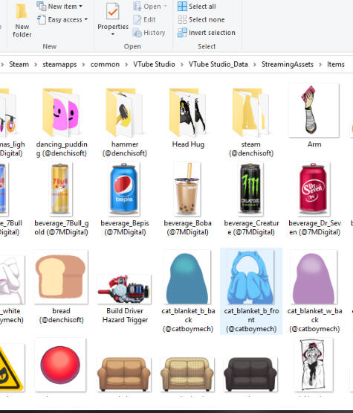Click Select none
Viewport: 353px width, 413px height.
(x=201, y=19)
